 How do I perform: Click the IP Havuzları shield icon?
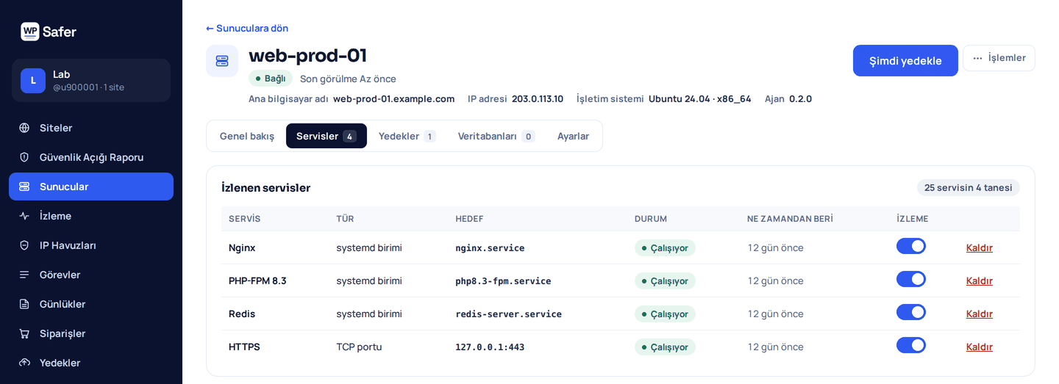coord(24,245)
